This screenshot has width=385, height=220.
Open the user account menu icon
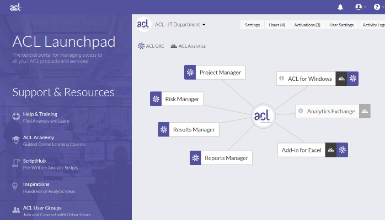359,7
